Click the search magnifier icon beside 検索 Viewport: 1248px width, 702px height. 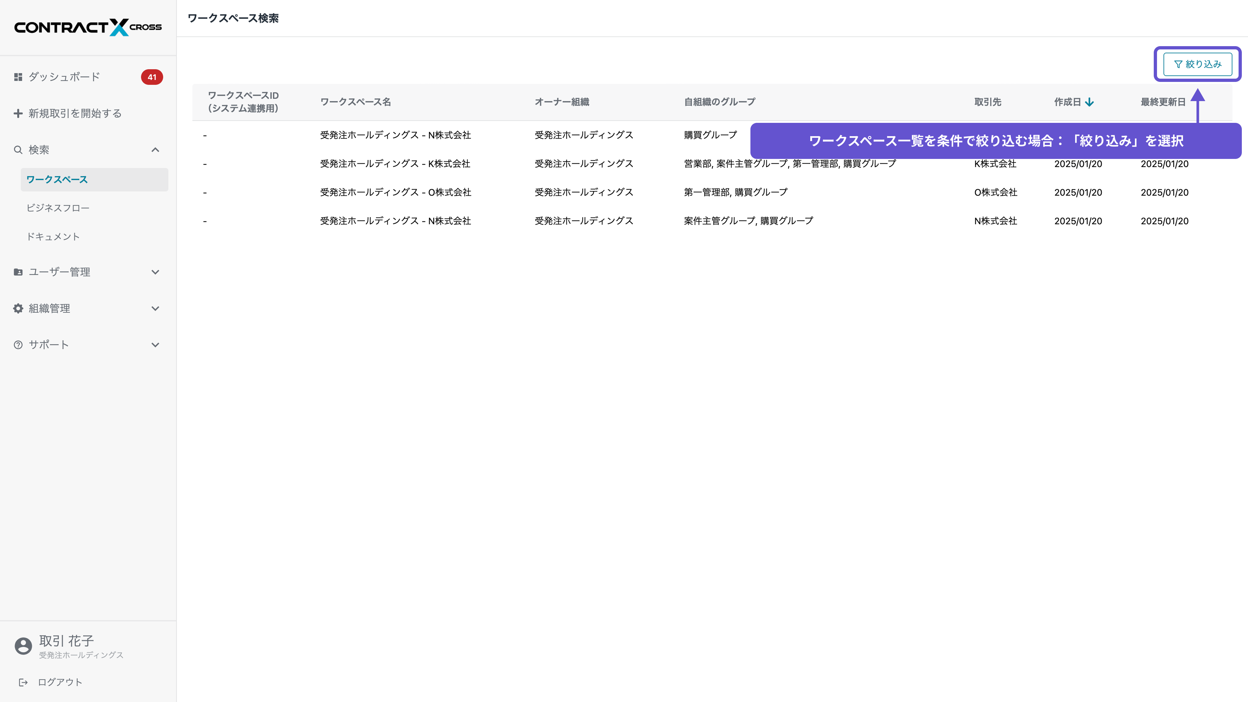point(18,150)
